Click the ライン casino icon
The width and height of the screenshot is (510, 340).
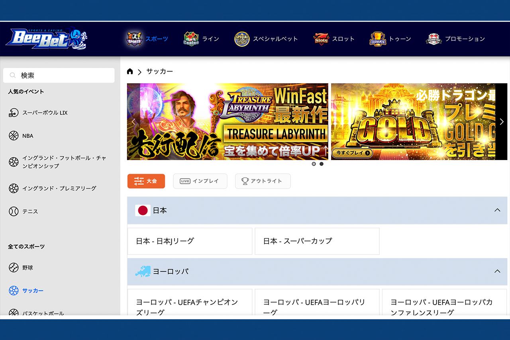click(x=191, y=39)
